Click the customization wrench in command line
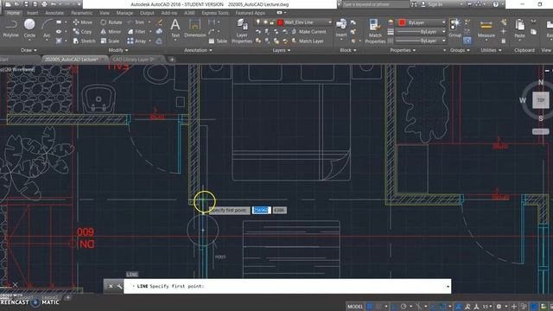Viewport: 553px width, 311px height. (119, 286)
